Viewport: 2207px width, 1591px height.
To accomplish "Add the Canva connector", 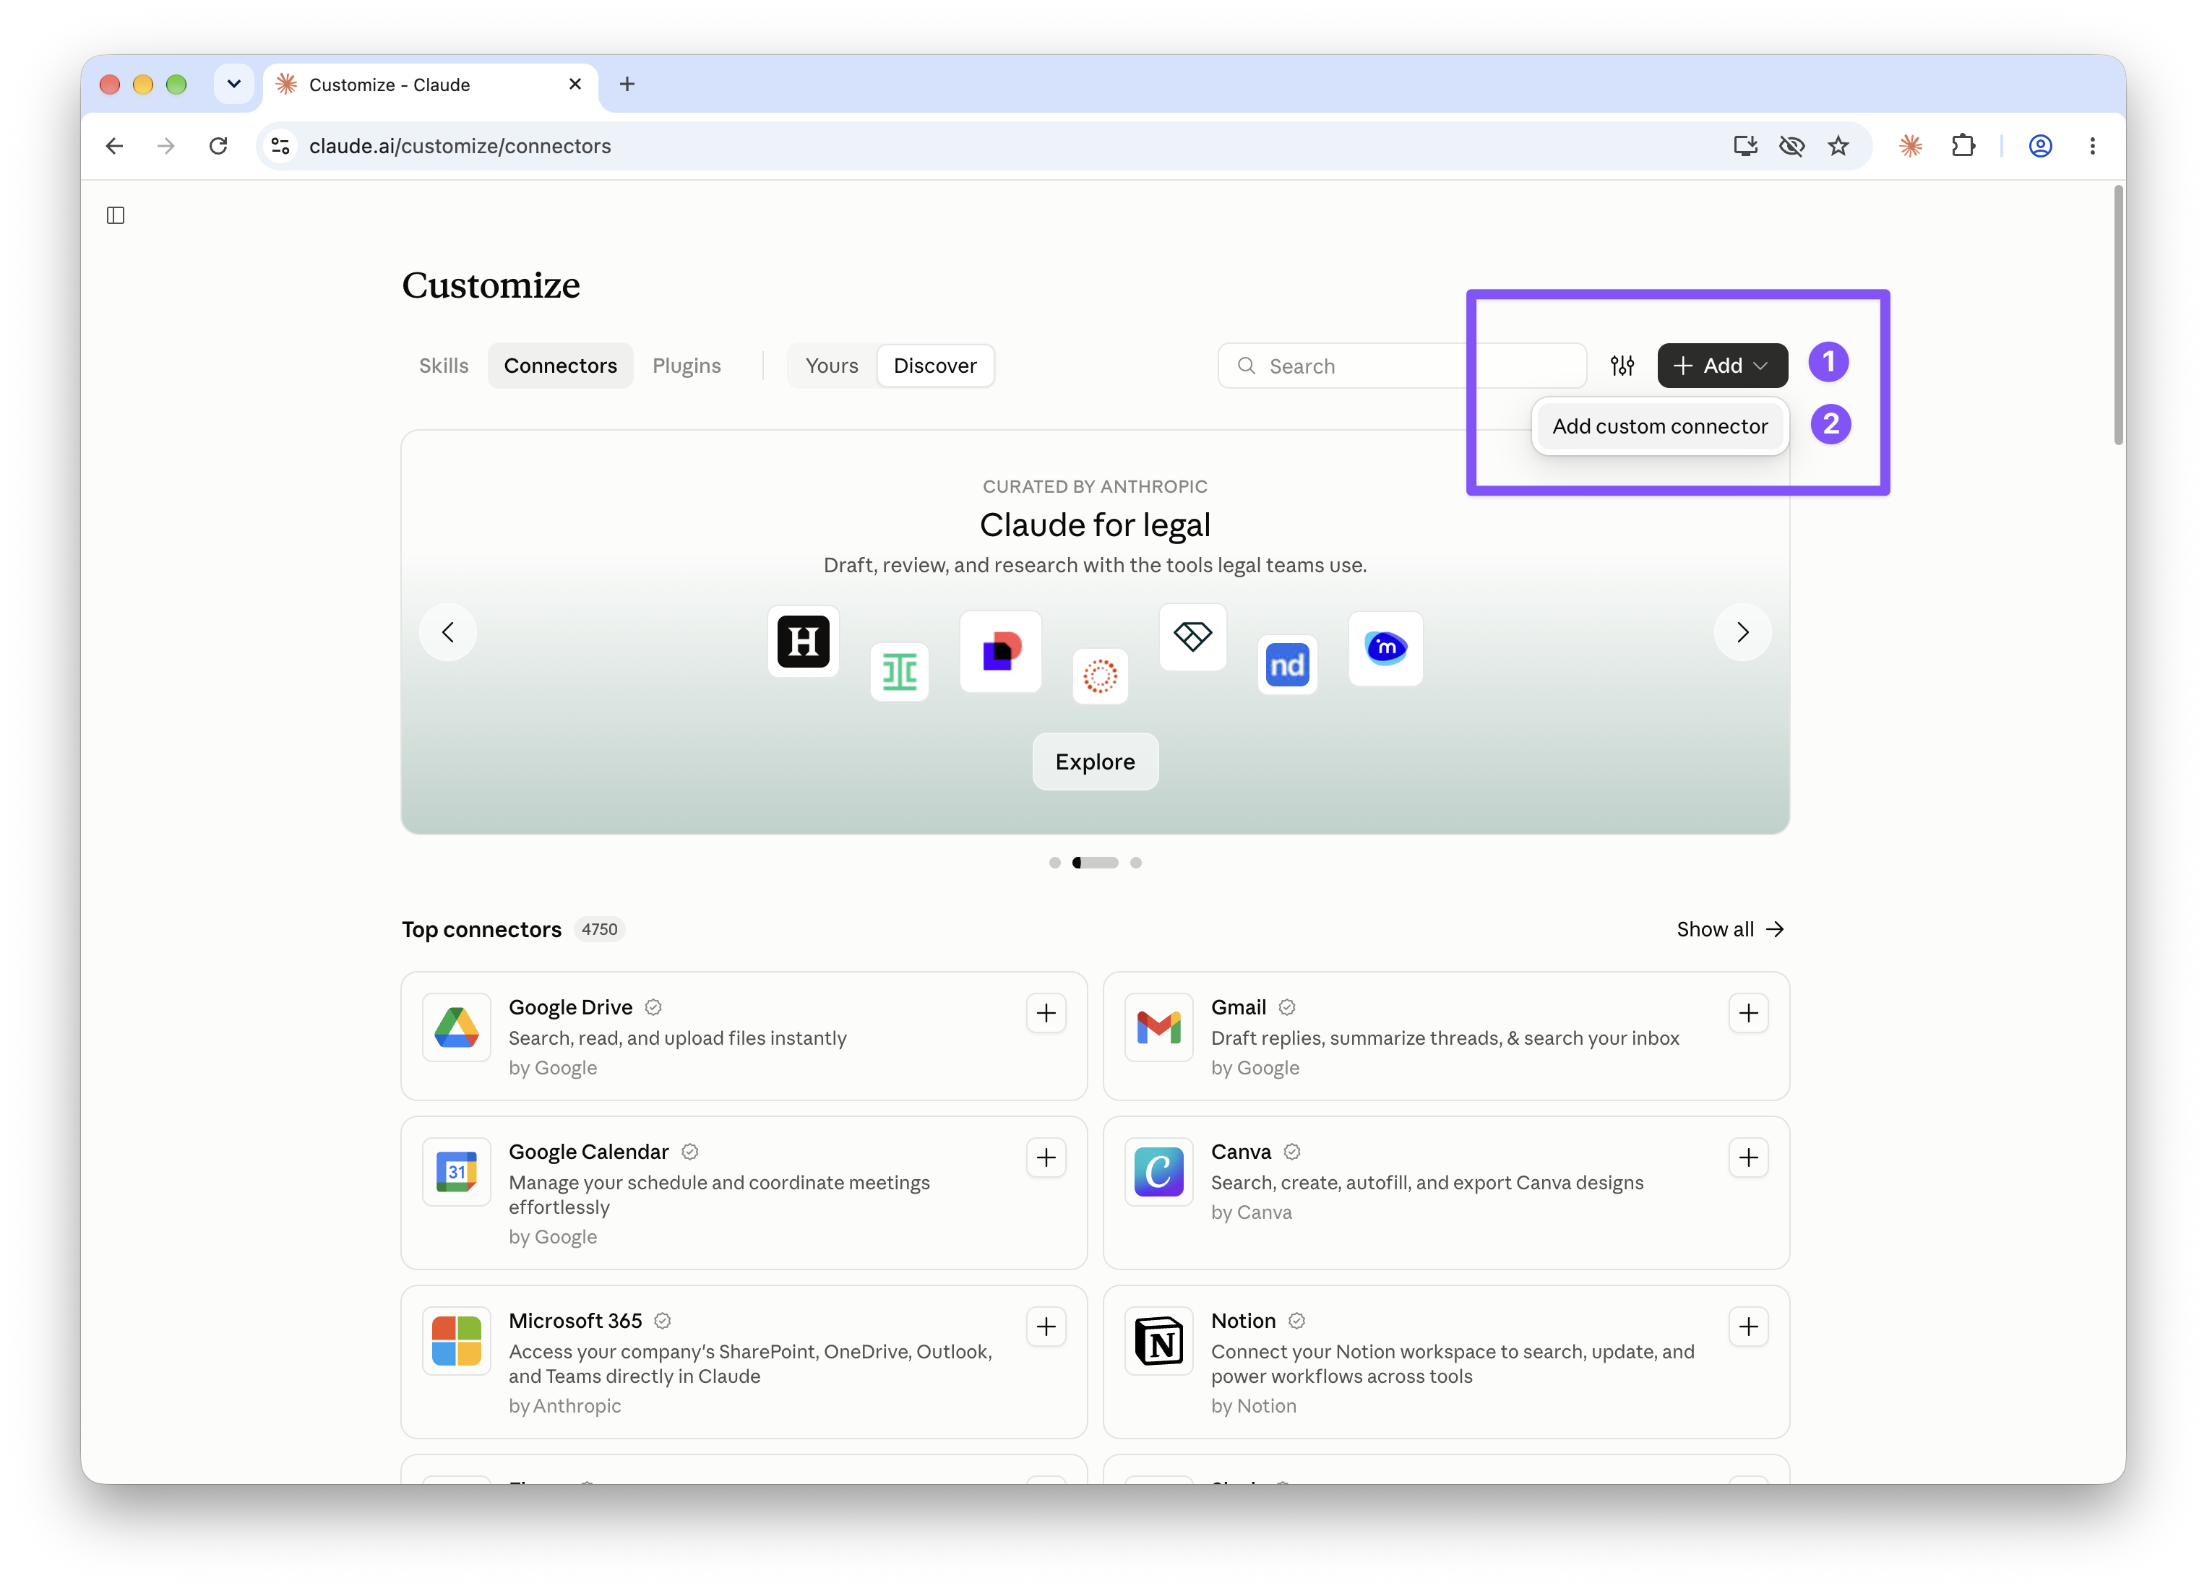I will (x=1749, y=1157).
